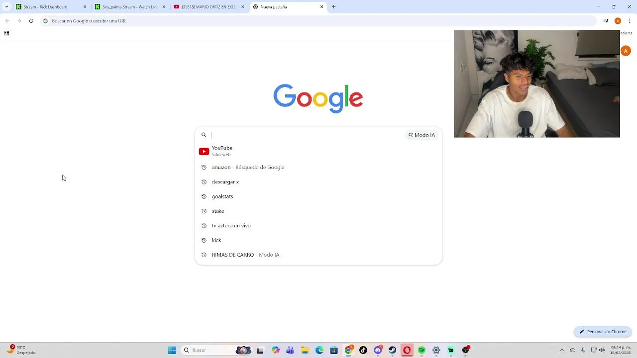Open OneDrive cloud icon in system tray

[572, 350]
